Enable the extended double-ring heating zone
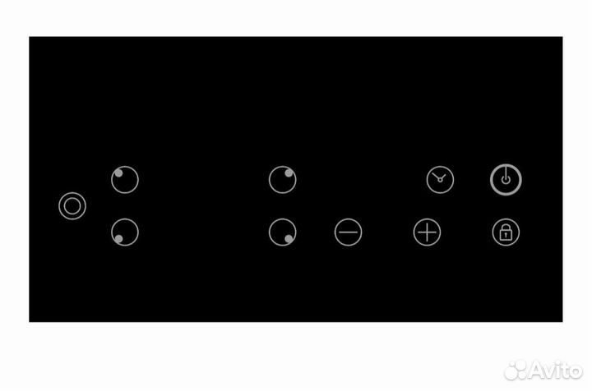This screenshot has width=592, height=391. click(72, 206)
